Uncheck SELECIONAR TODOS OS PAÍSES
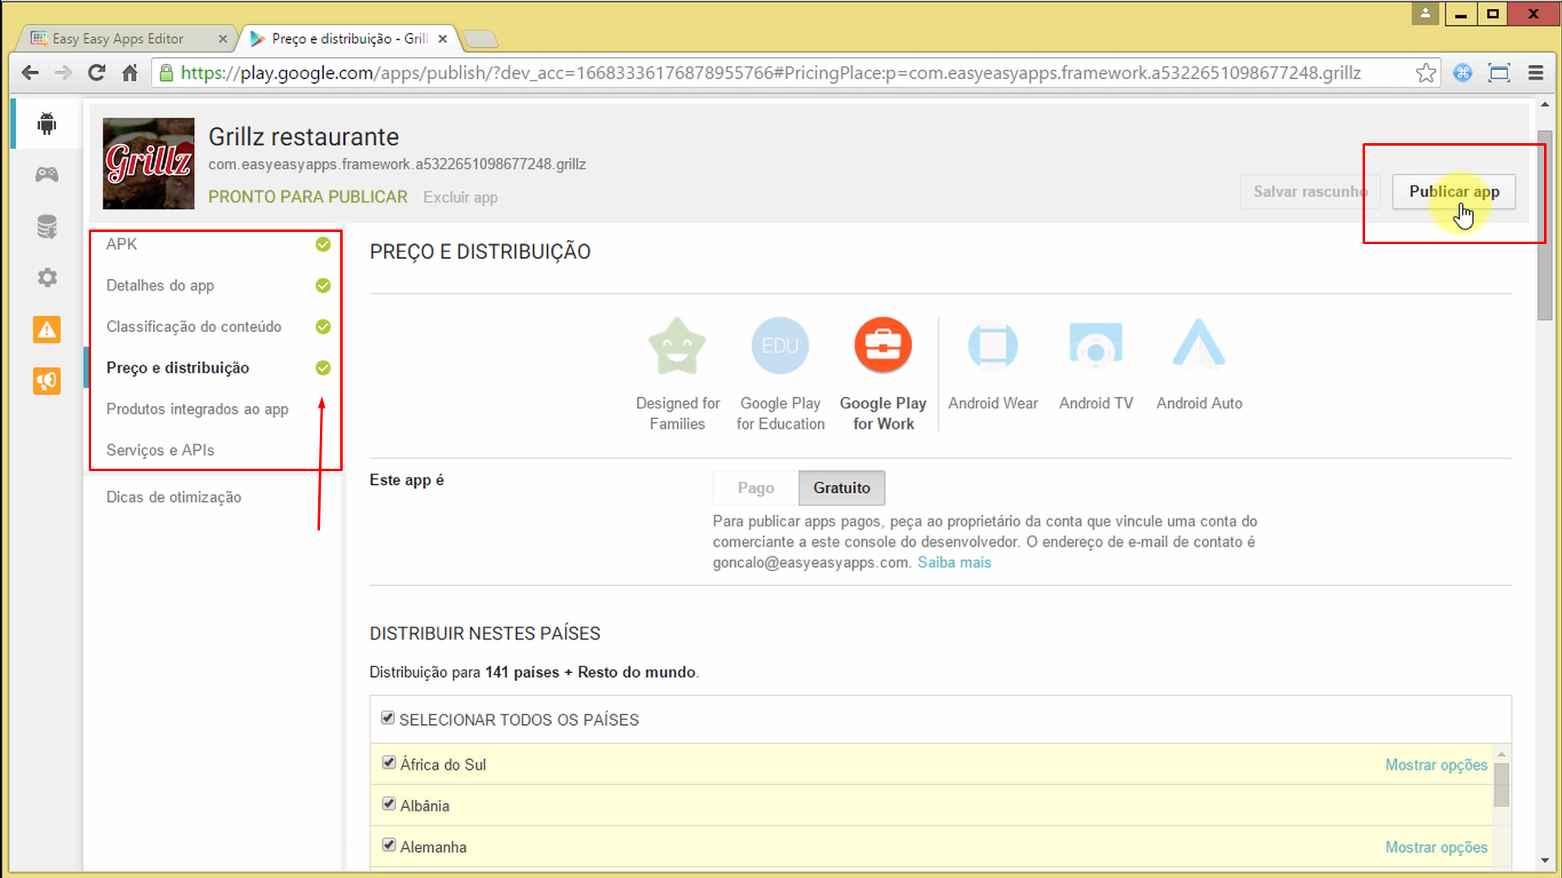 (387, 718)
